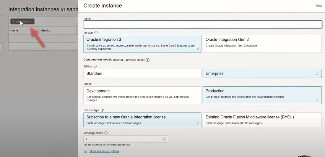Image resolution: width=325 pixels, height=157 pixels.
Task: Click the Message packs number field
Action: [126, 139]
